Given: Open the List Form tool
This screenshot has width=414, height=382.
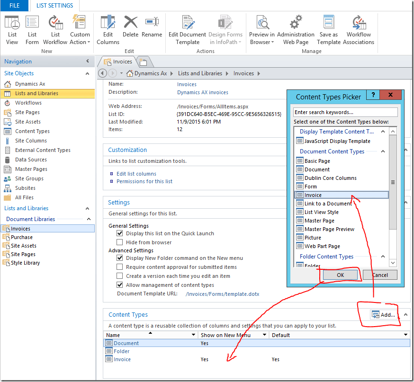Looking at the screenshot, I should [32, 28].
